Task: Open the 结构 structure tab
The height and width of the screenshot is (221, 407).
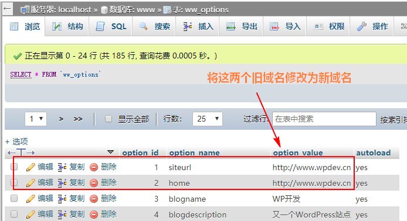Action: click(x=67, y=26)
